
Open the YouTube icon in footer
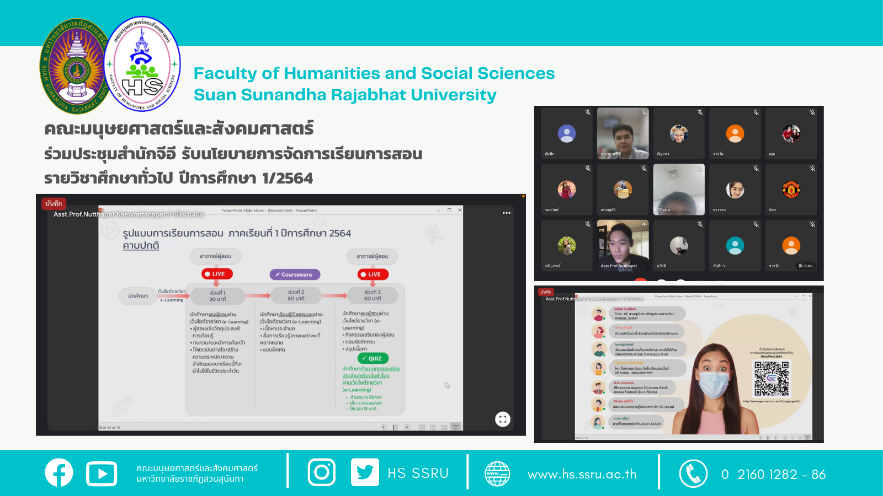tap(102, 474)
